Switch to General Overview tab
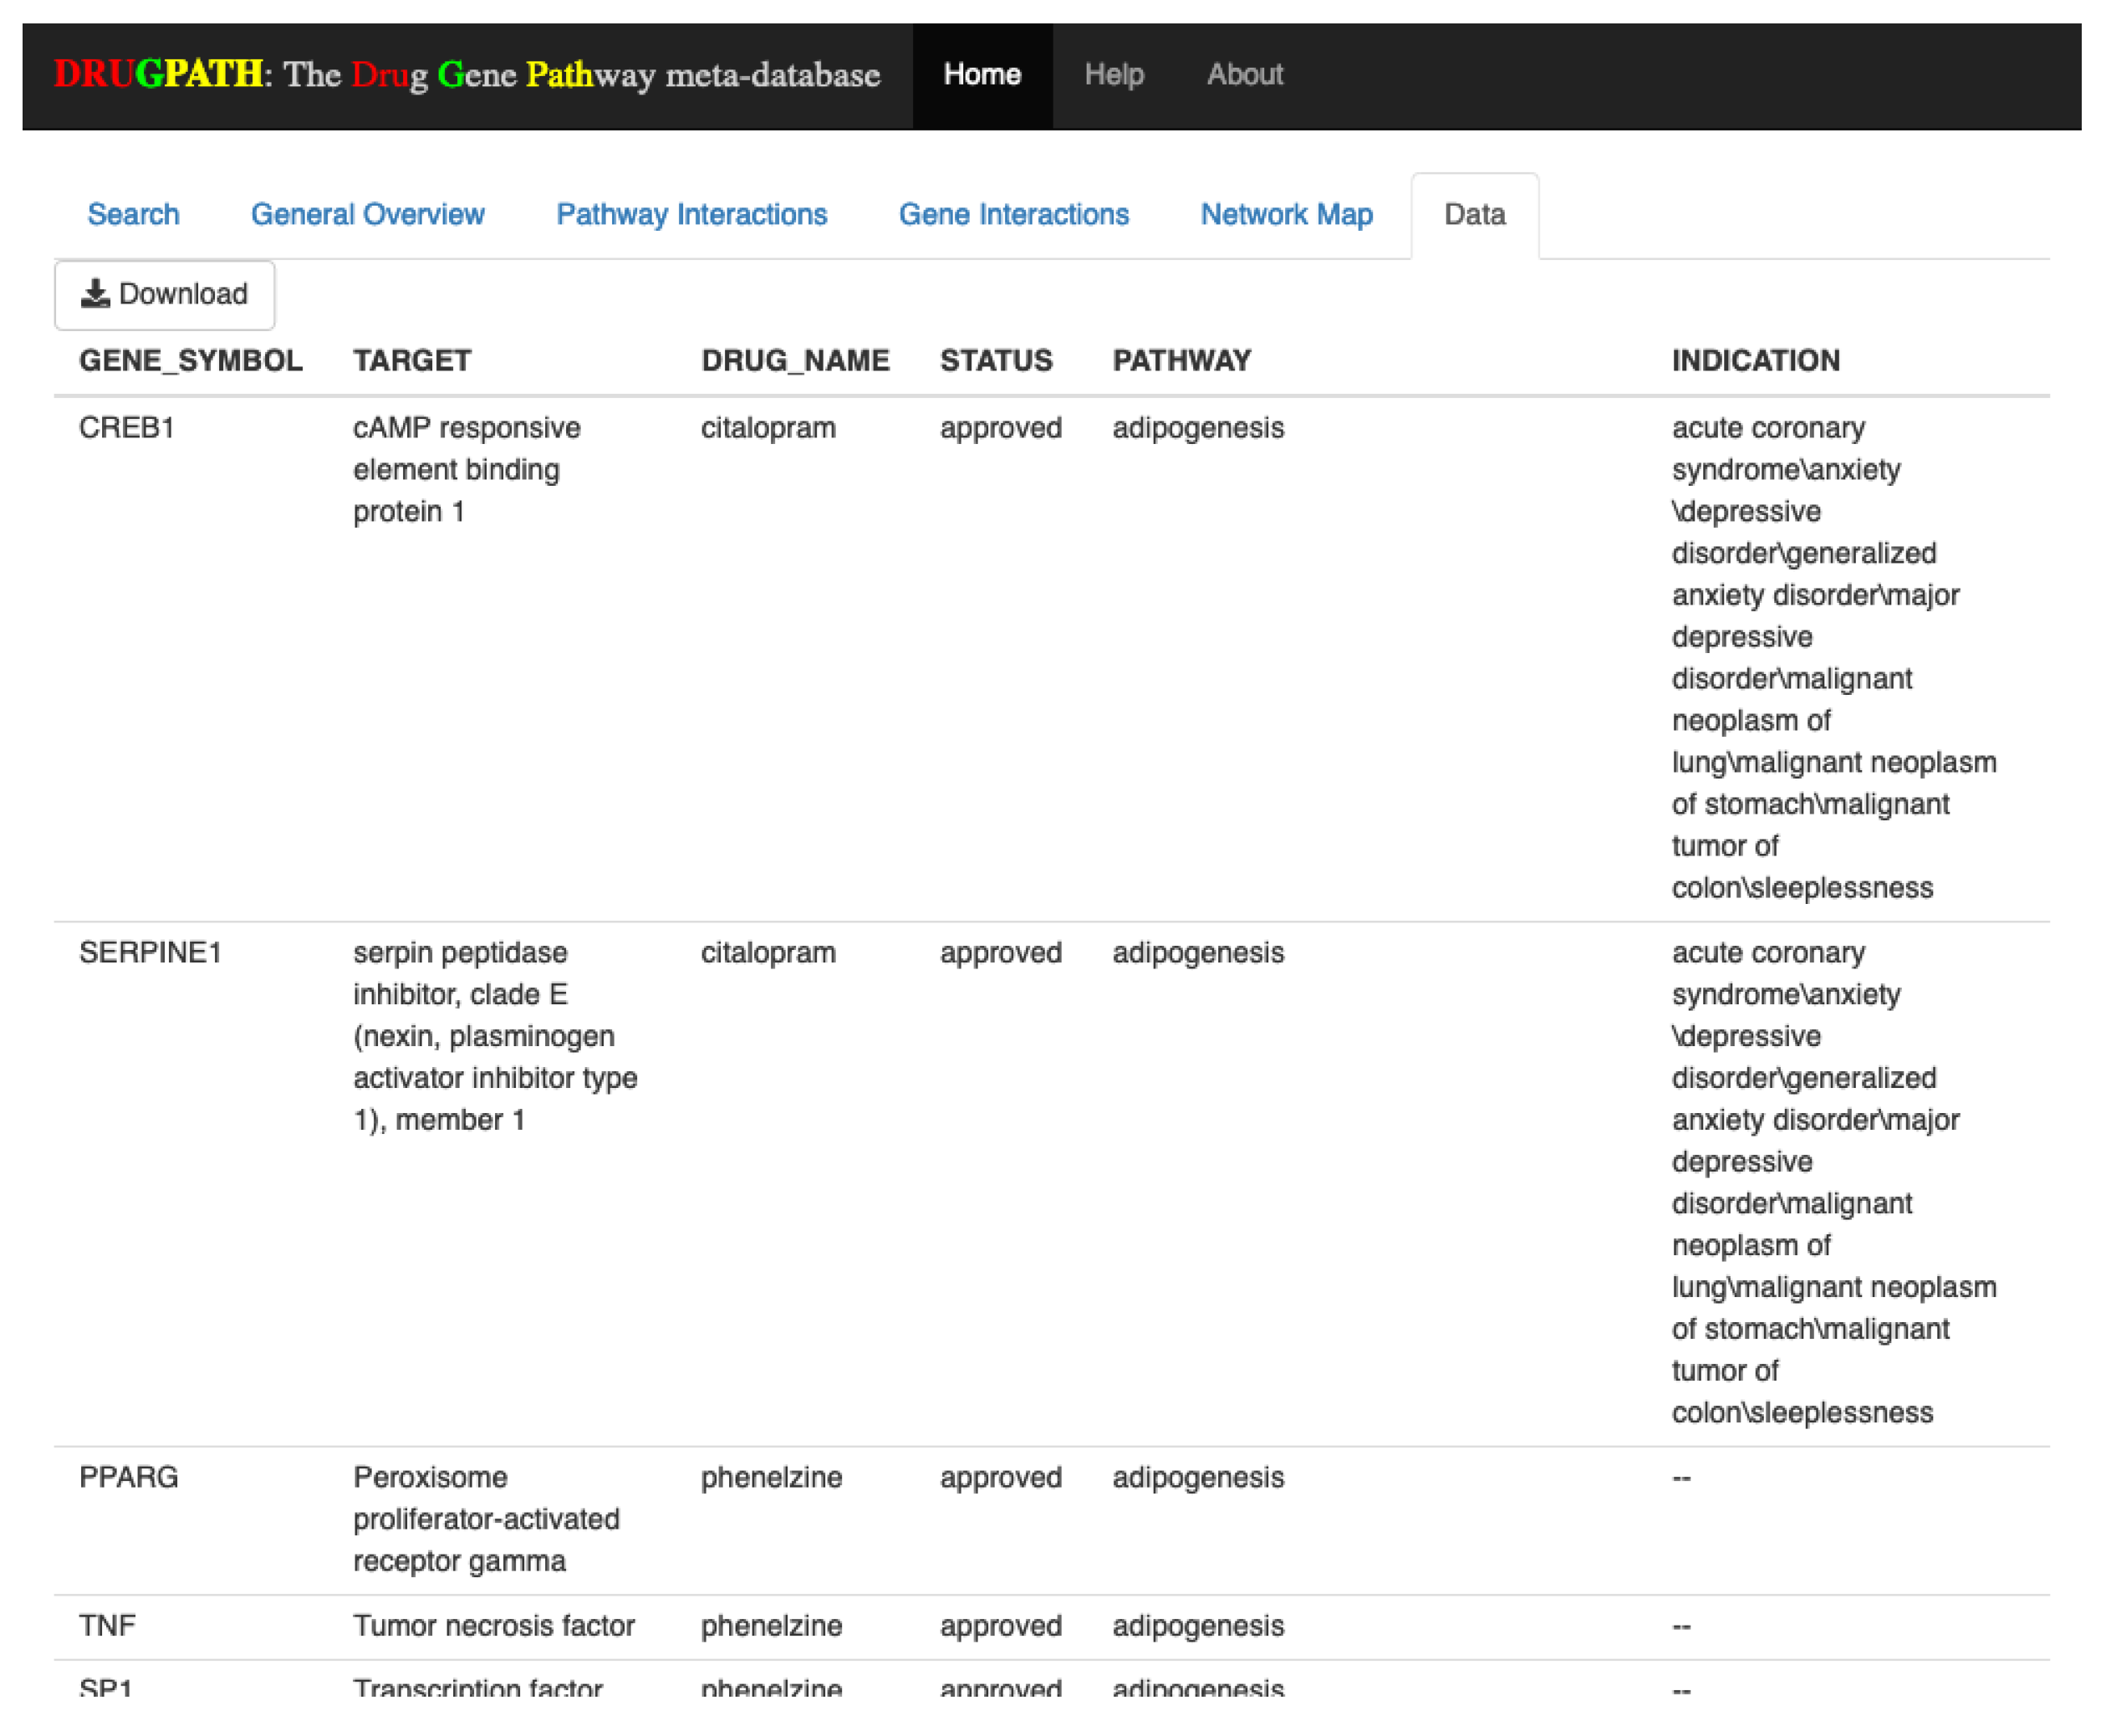 coord(367,215)
